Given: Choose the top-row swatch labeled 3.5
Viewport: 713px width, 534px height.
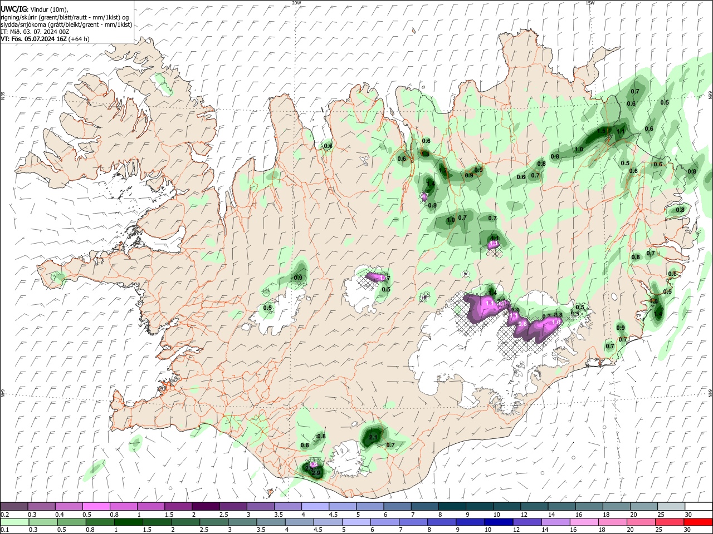Looking at the screenshot, I should click(x=287, y=506).
